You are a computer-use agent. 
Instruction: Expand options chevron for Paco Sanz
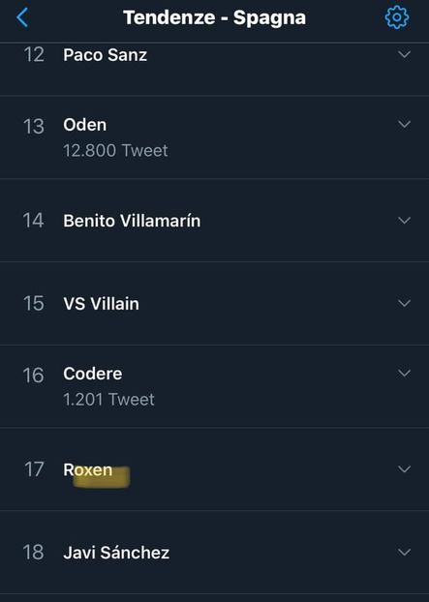click(x=404, y=54)
